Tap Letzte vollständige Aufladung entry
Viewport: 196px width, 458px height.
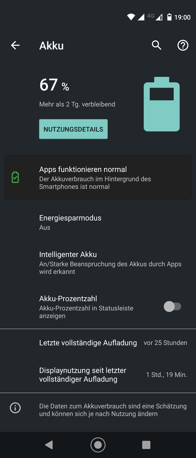(x=98, y=343)
